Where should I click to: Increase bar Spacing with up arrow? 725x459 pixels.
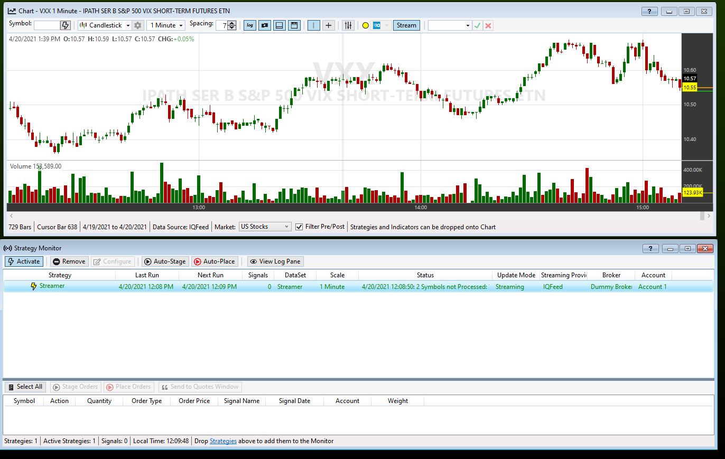(x=232, y=23)
